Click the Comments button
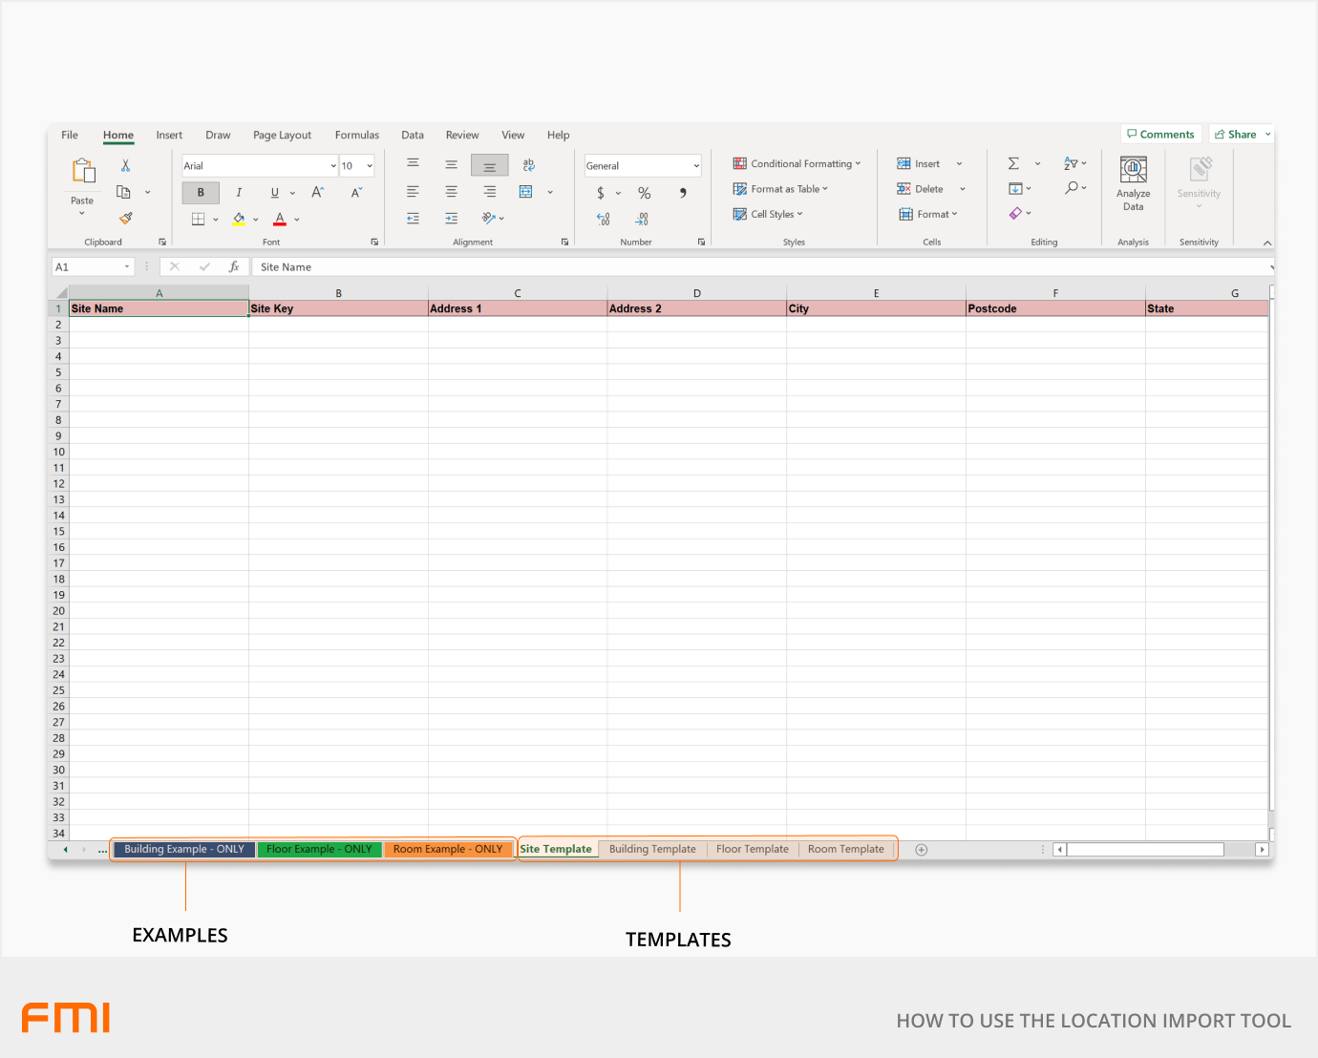 (x=1159, y=135)
